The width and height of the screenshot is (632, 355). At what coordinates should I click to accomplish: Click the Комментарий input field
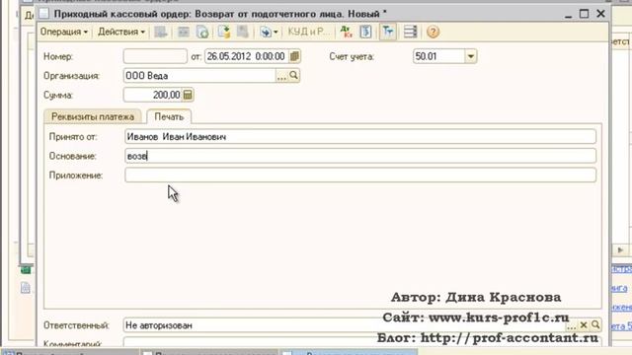coord(362,343)
